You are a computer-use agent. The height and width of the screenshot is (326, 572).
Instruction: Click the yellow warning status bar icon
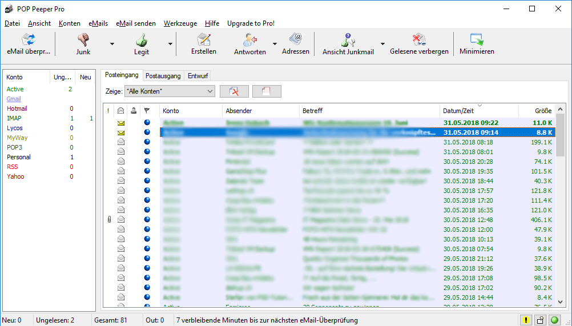(526, 320)
